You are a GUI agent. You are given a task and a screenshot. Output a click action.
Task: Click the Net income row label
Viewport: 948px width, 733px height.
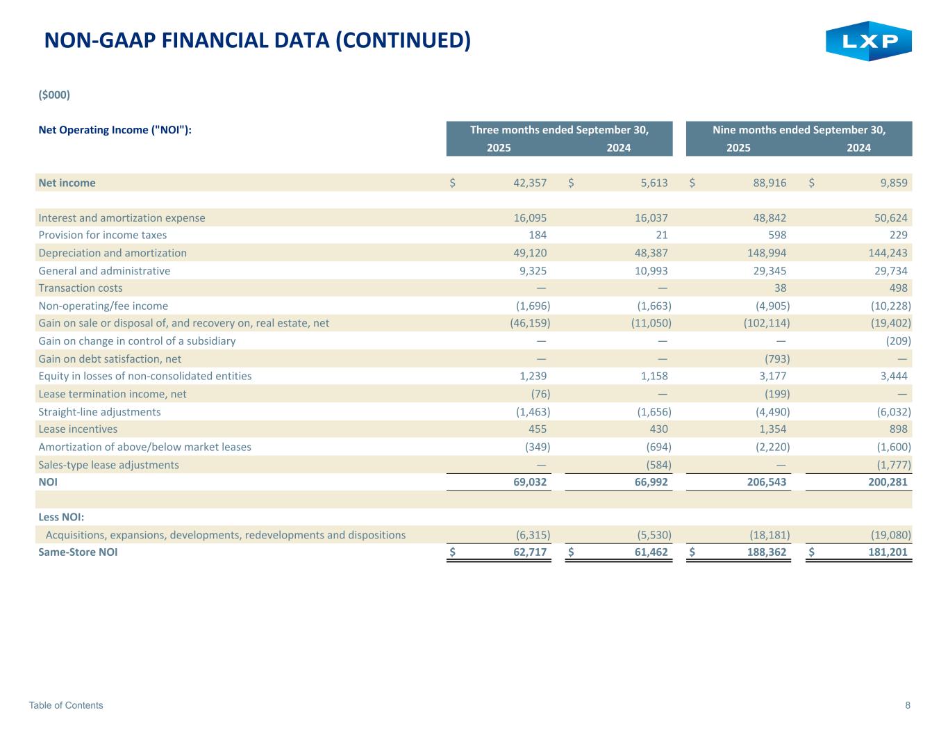(67, 183)
